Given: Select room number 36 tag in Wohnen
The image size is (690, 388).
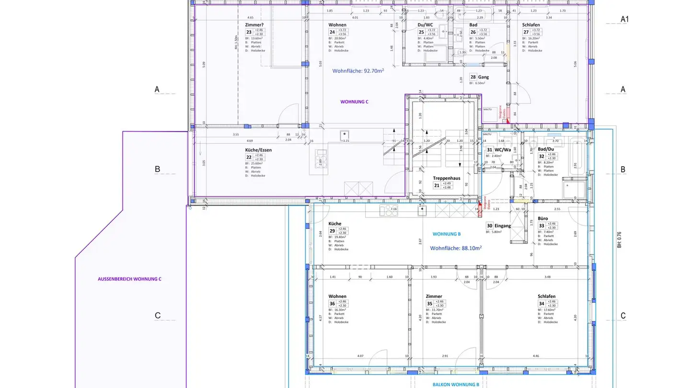Looking at the screenshot, I should [x=332, y=304].
